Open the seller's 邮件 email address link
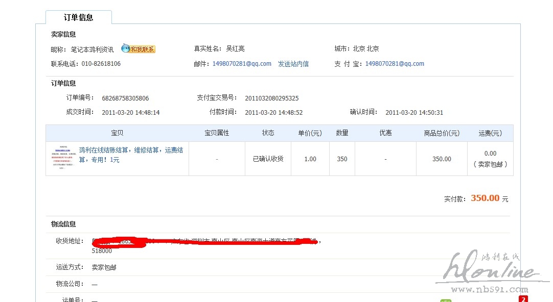The image size is (553, 302). (x=242, y=64)
